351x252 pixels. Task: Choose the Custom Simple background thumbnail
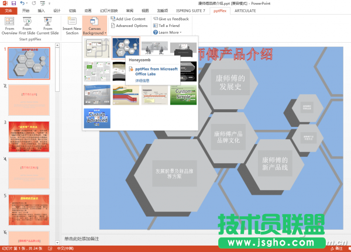[183, 95]
